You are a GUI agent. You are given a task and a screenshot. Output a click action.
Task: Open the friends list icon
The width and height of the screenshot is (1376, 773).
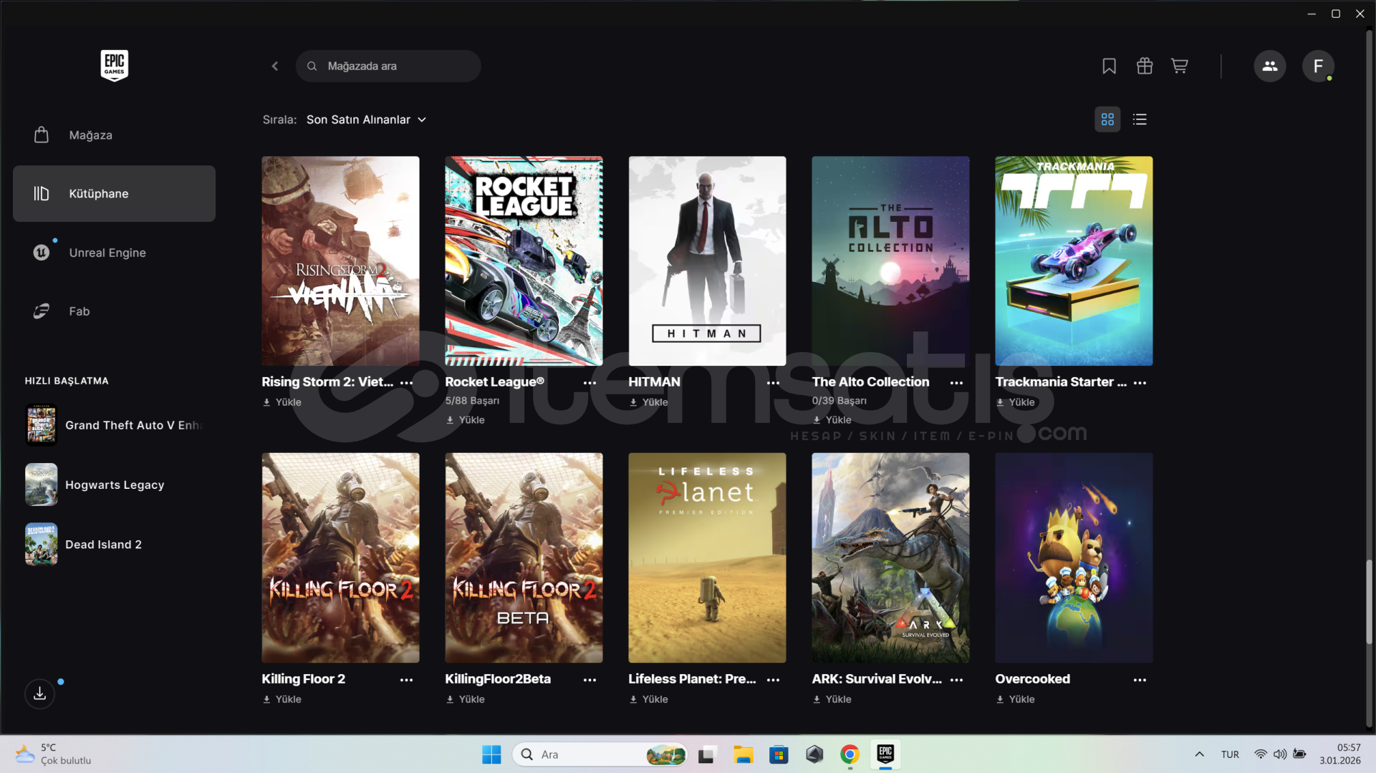pos(1269,66)
